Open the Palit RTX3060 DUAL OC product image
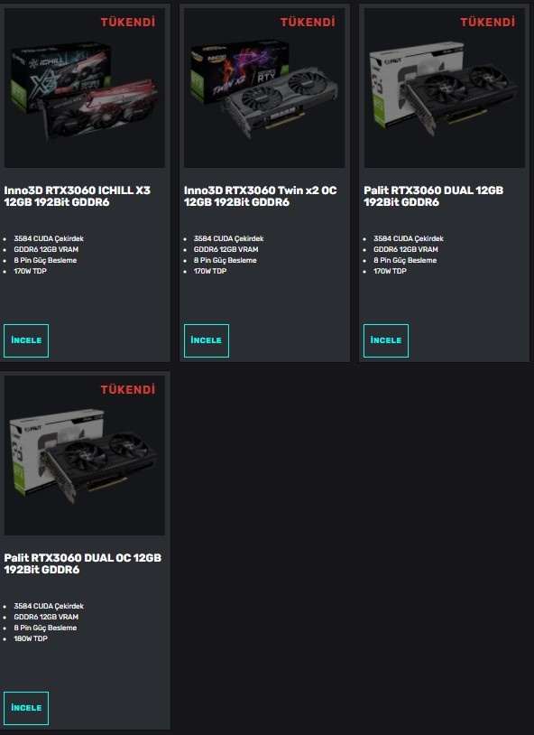 (85, 455)
